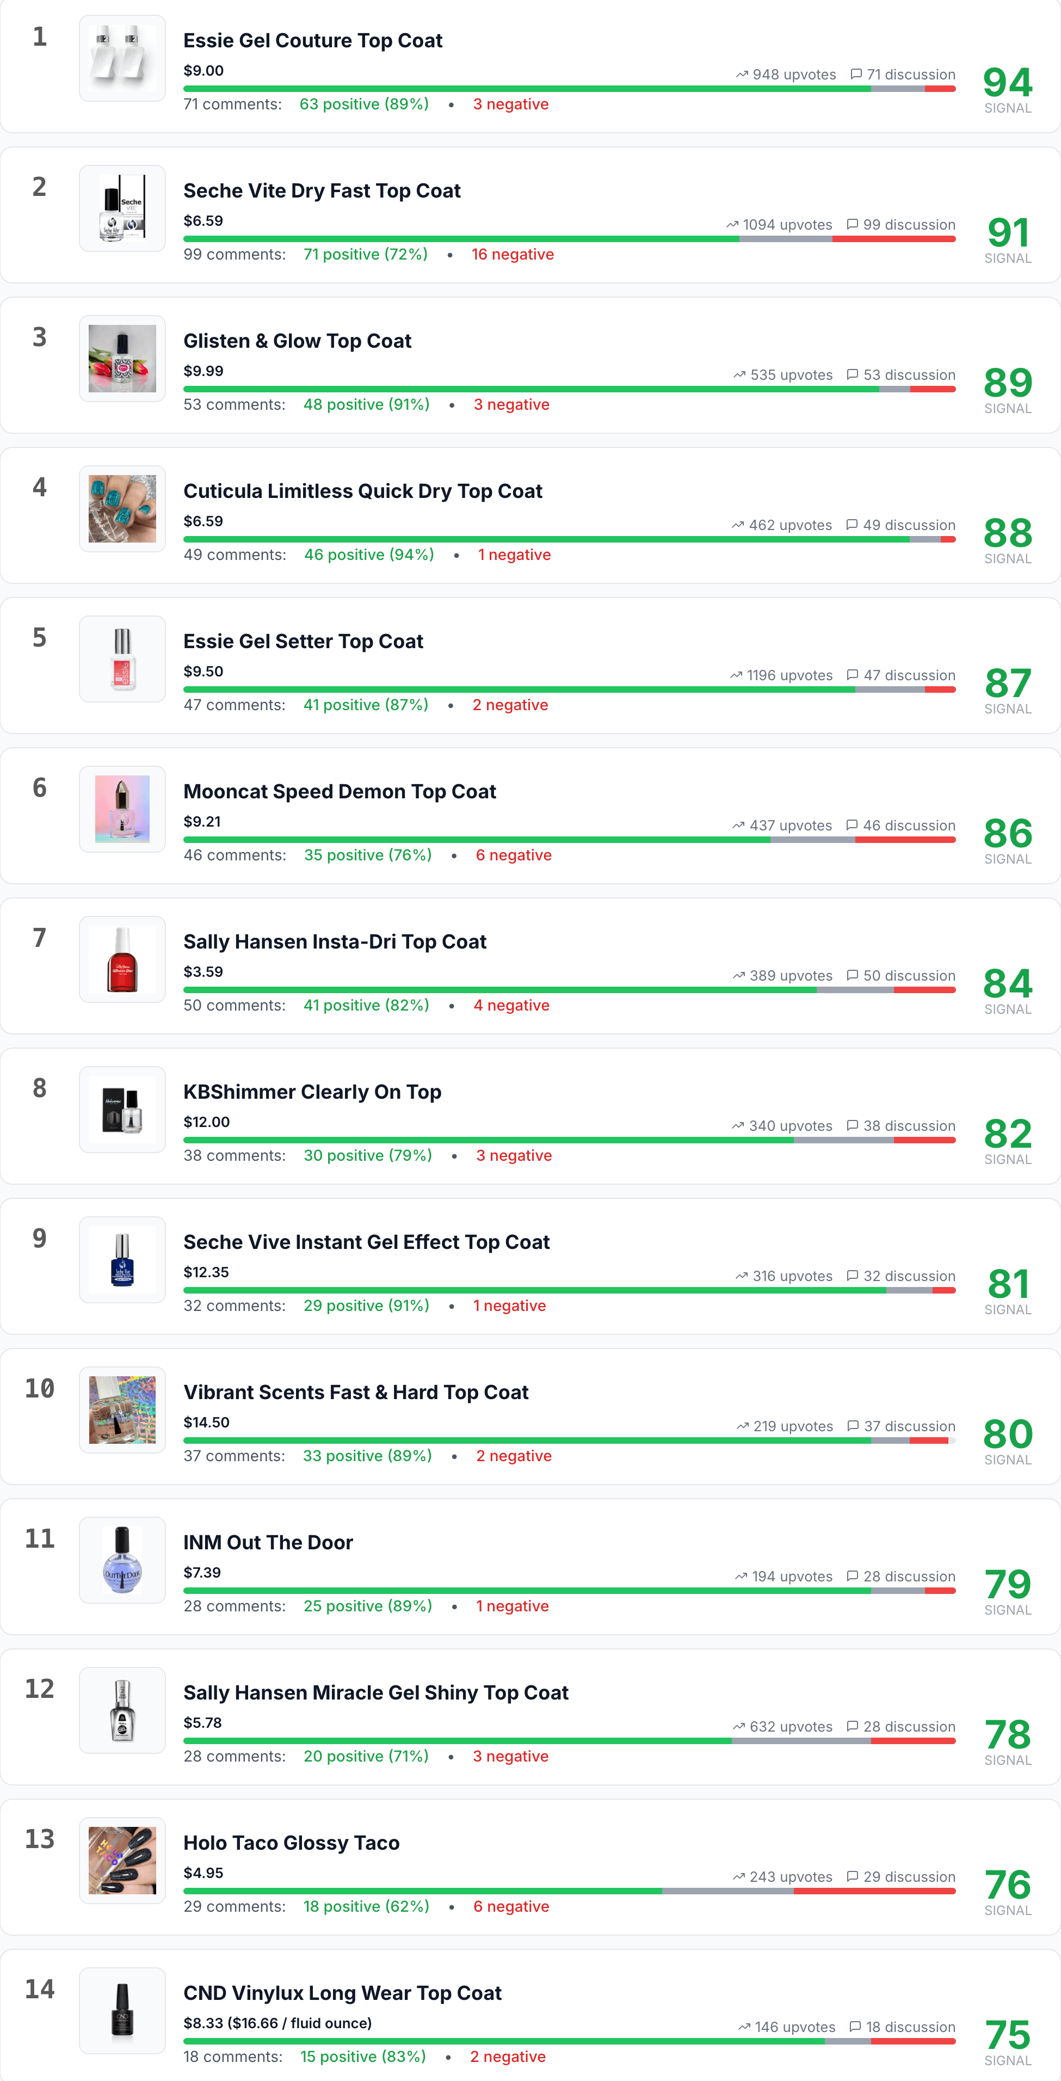Click the upvotes trend icon for Holo Taco
Image resolution: width=1061 pixels, height=2081 pixels.
[x=738, y=1876]
